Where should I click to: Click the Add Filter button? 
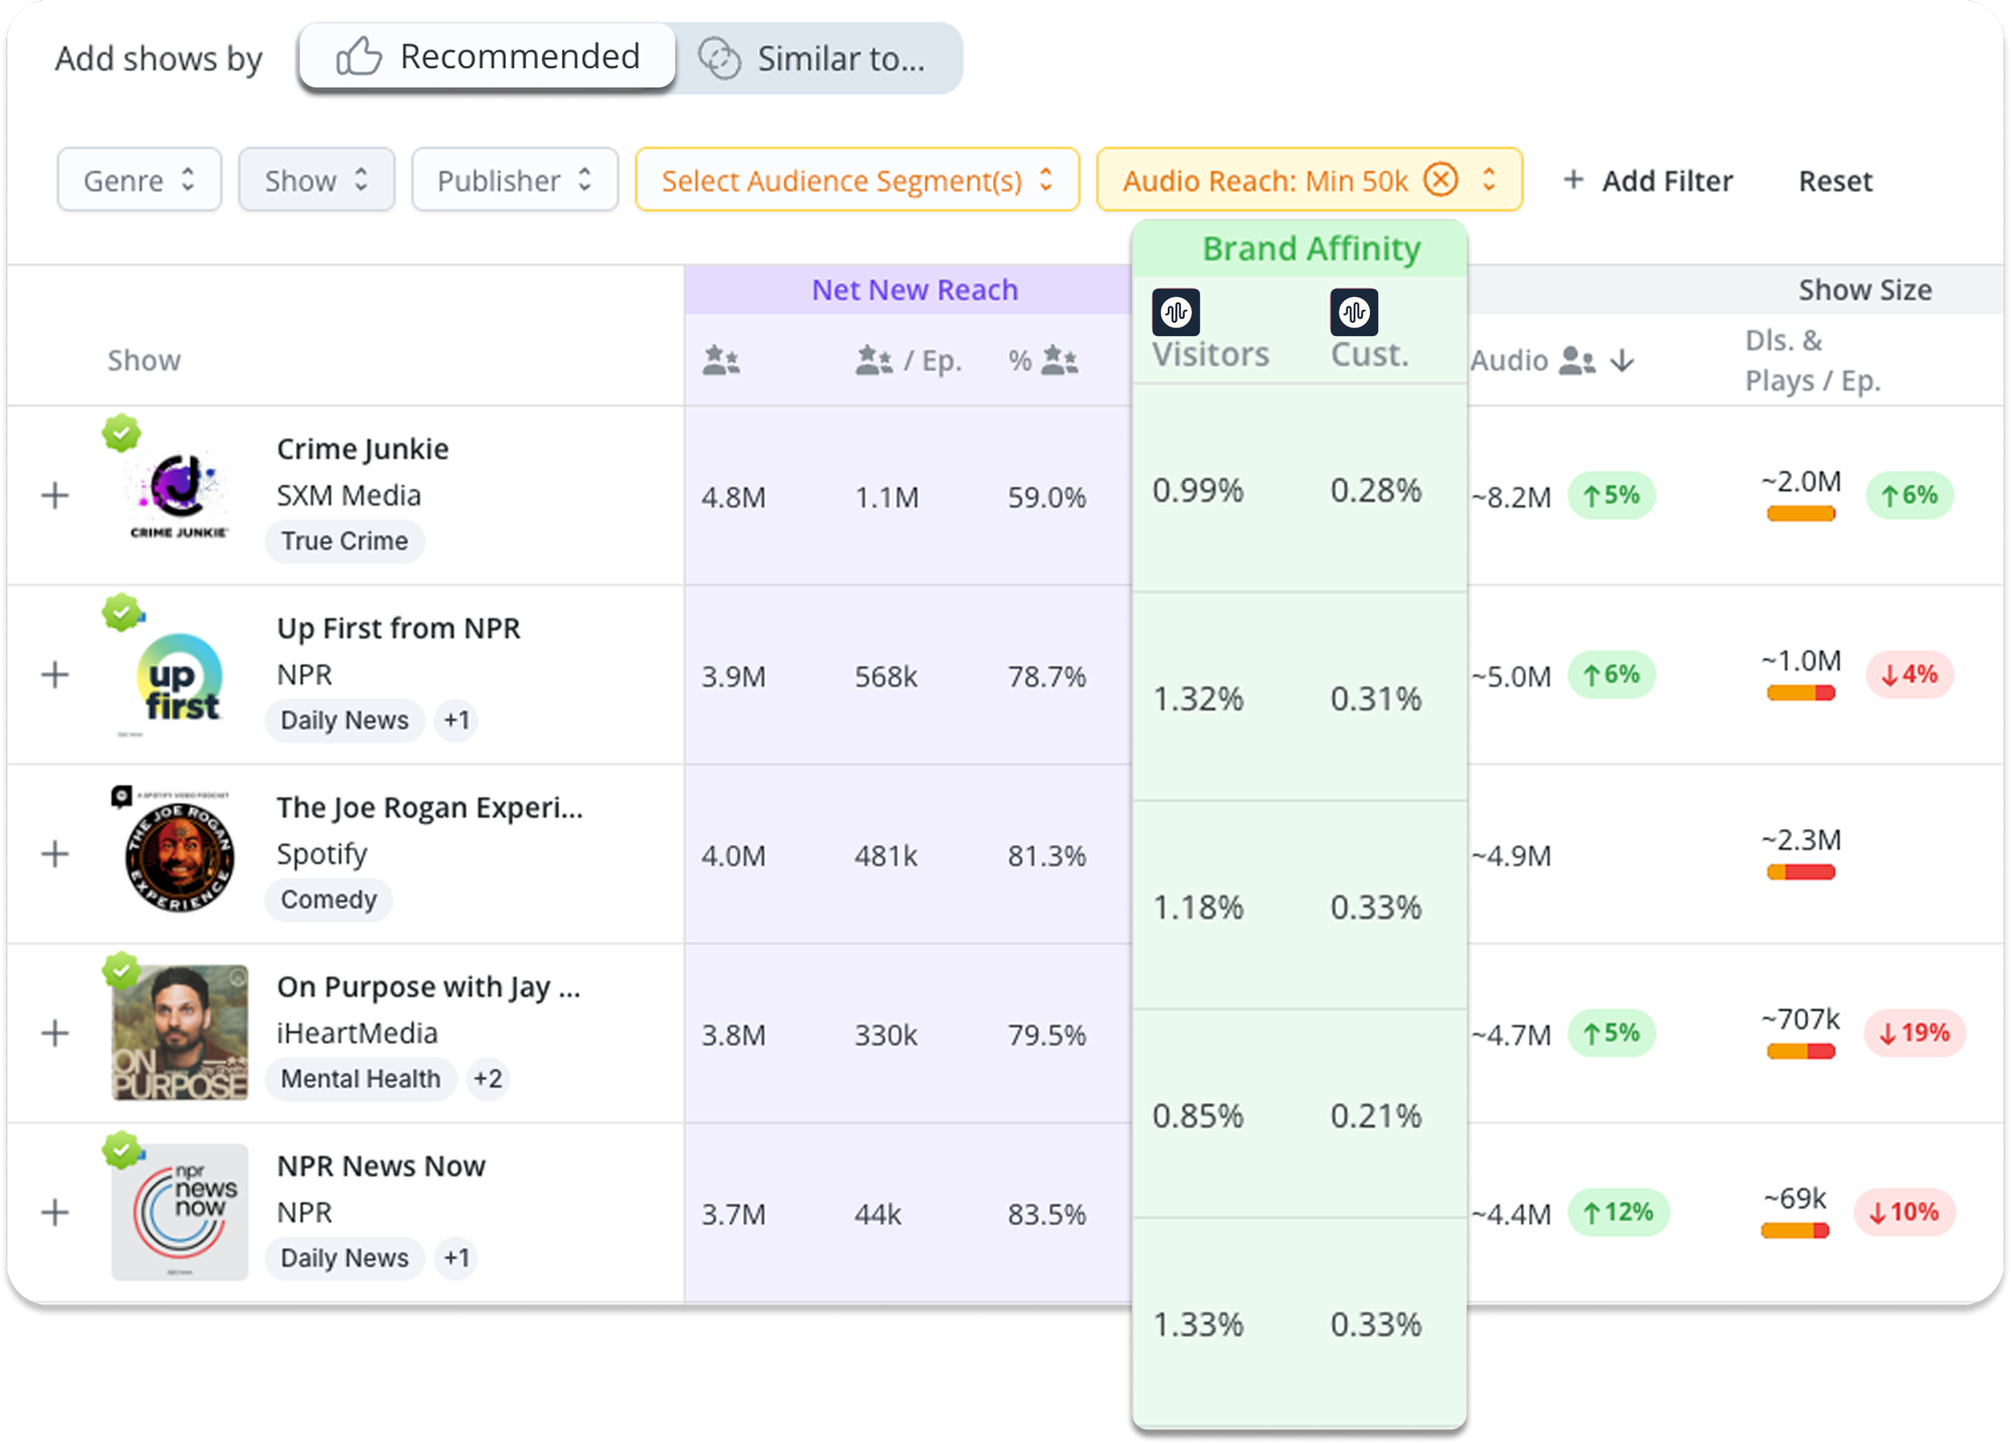1647,180
